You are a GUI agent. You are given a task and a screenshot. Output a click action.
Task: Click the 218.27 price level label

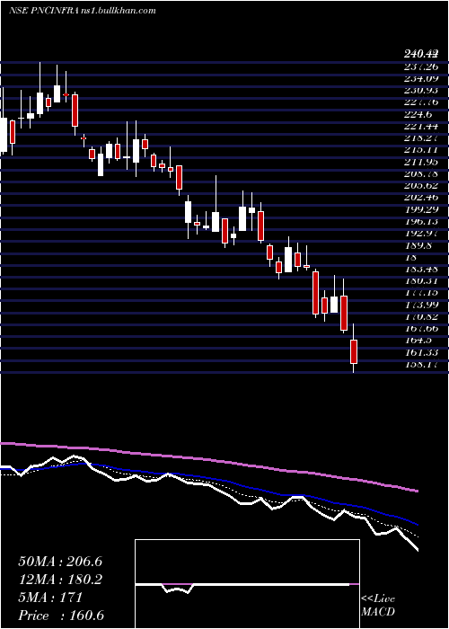(x=420, y=137)
